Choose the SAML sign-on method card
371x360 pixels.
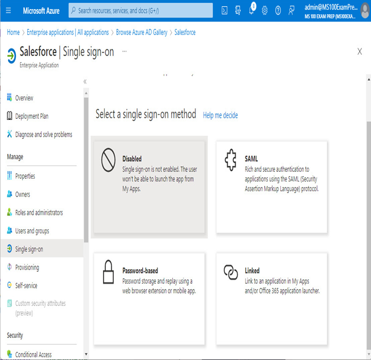[x=272, y=187]
